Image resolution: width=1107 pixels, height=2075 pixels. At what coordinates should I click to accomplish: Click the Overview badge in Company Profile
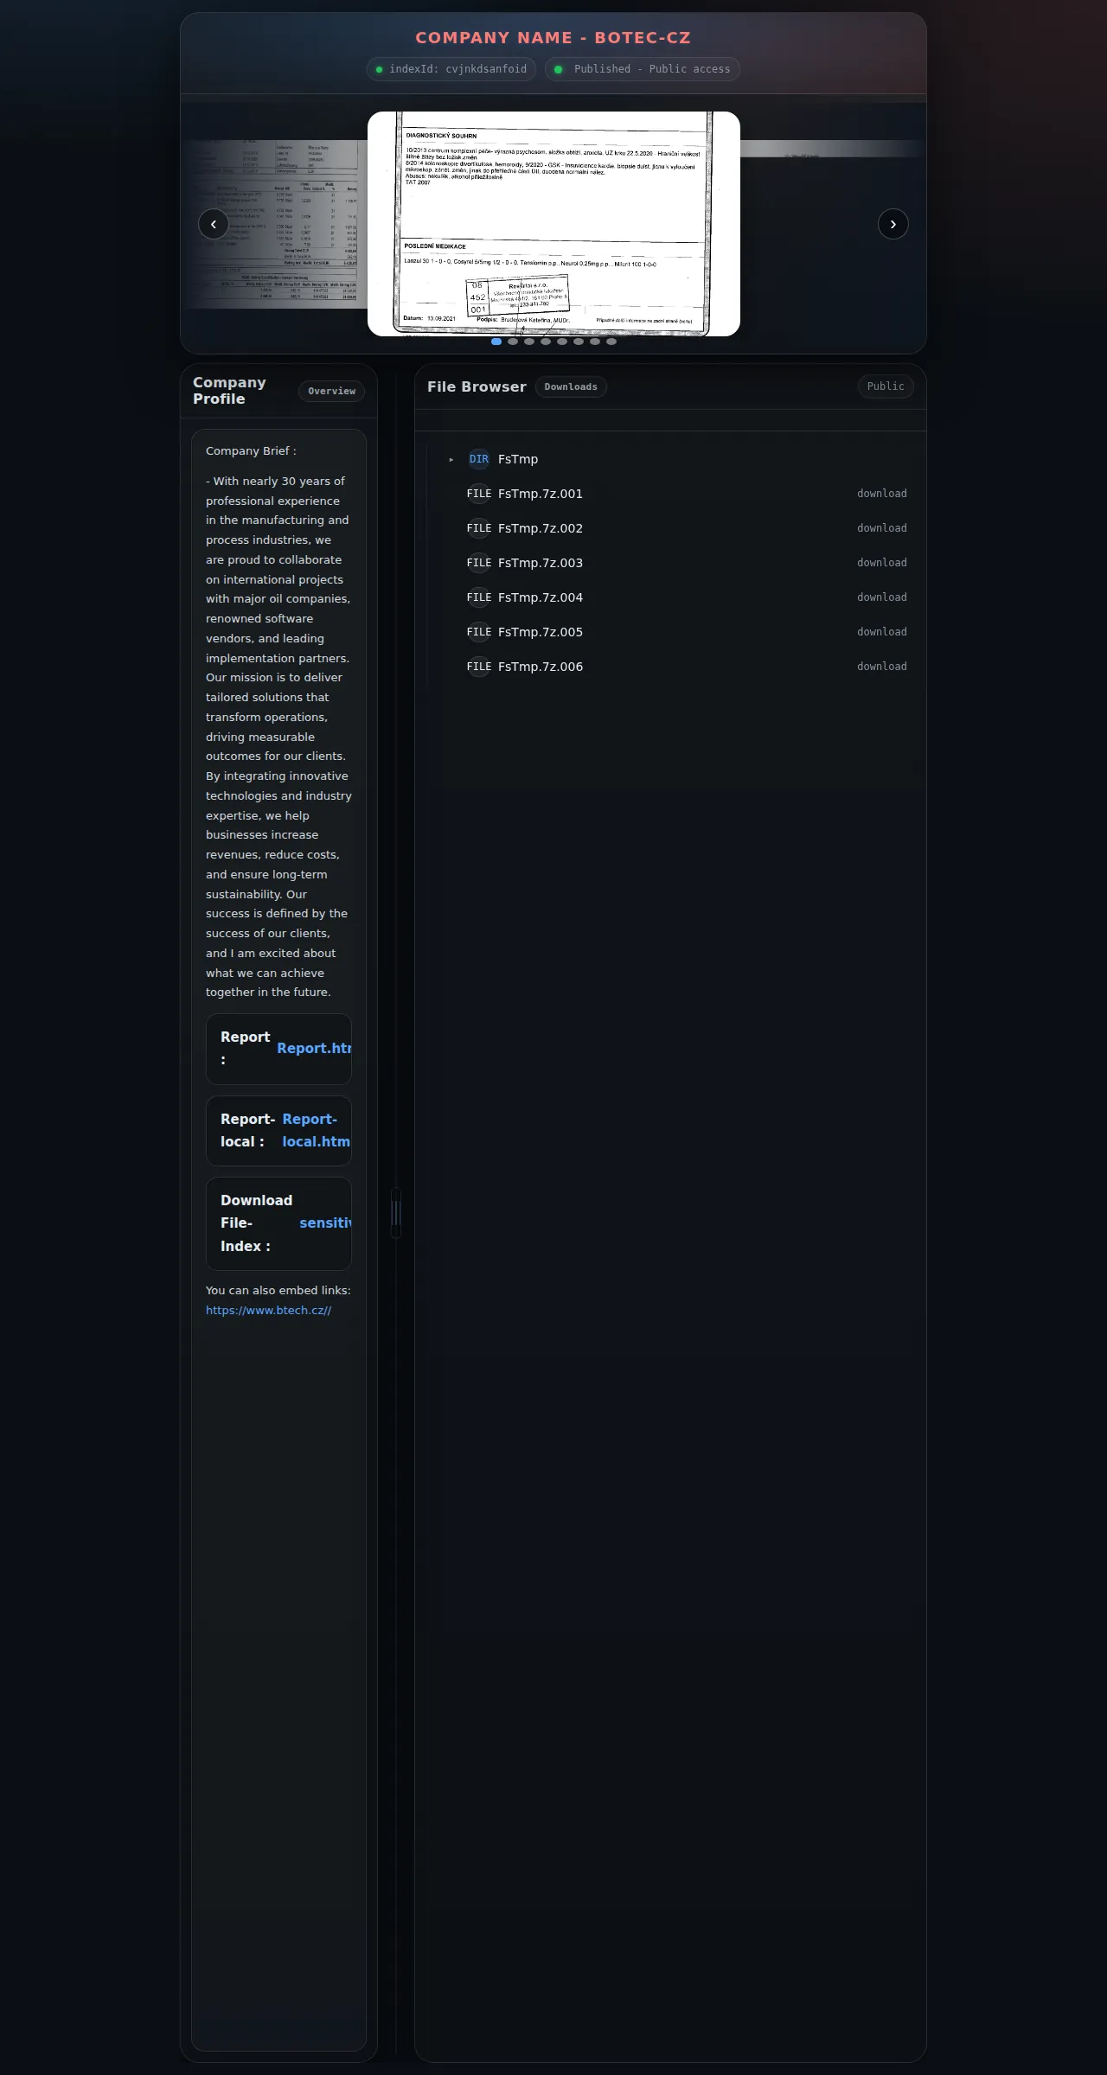coord(332,391)
